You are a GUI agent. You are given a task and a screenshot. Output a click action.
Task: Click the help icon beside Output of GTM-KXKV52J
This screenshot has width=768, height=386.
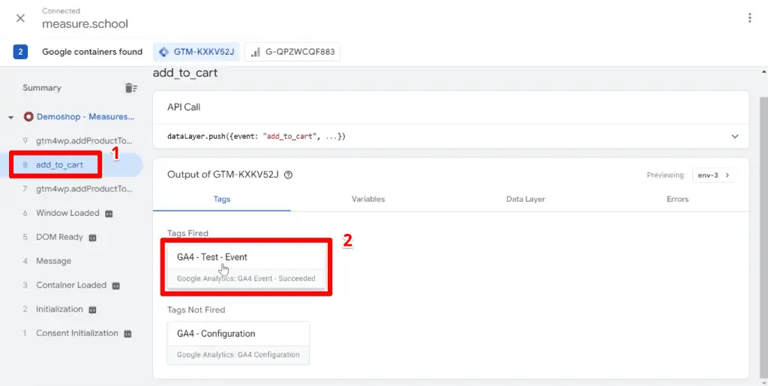coord(289,175)
